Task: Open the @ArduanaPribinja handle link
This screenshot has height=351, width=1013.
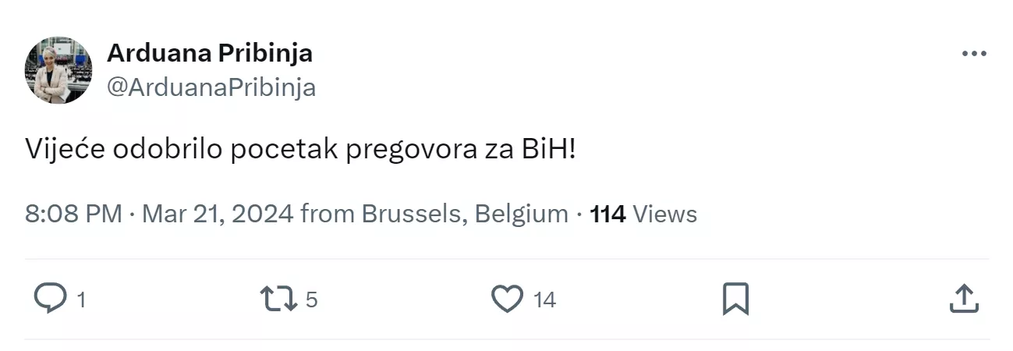Action: tap(211, 87)
